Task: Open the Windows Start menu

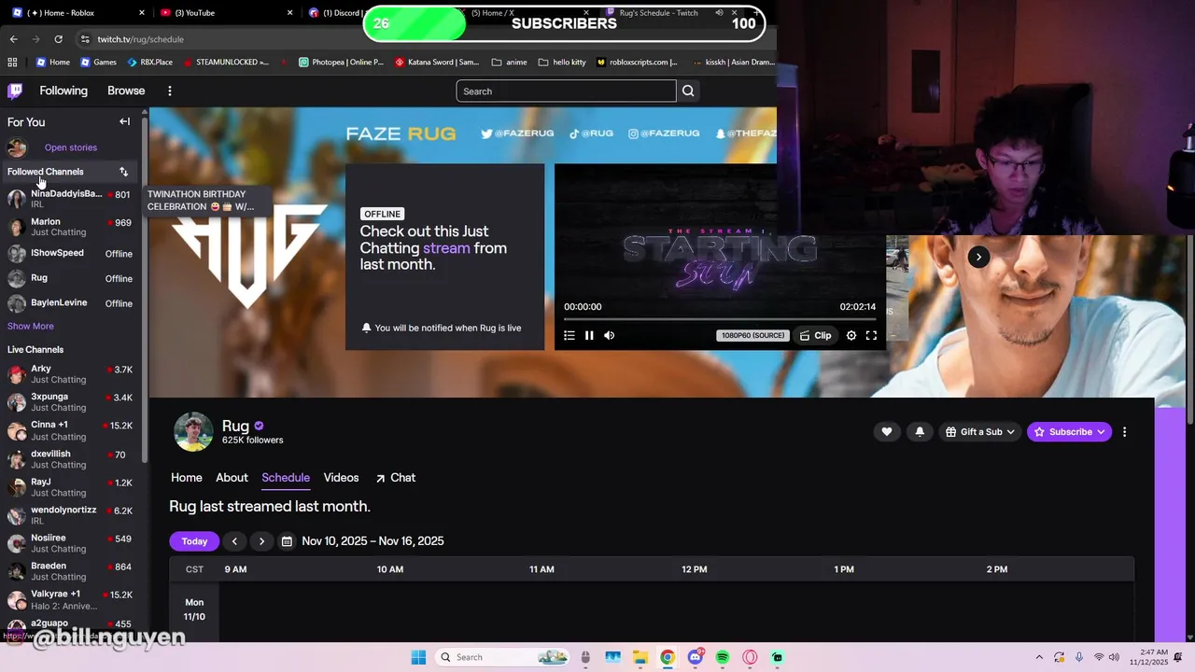Action: [418, 657]
